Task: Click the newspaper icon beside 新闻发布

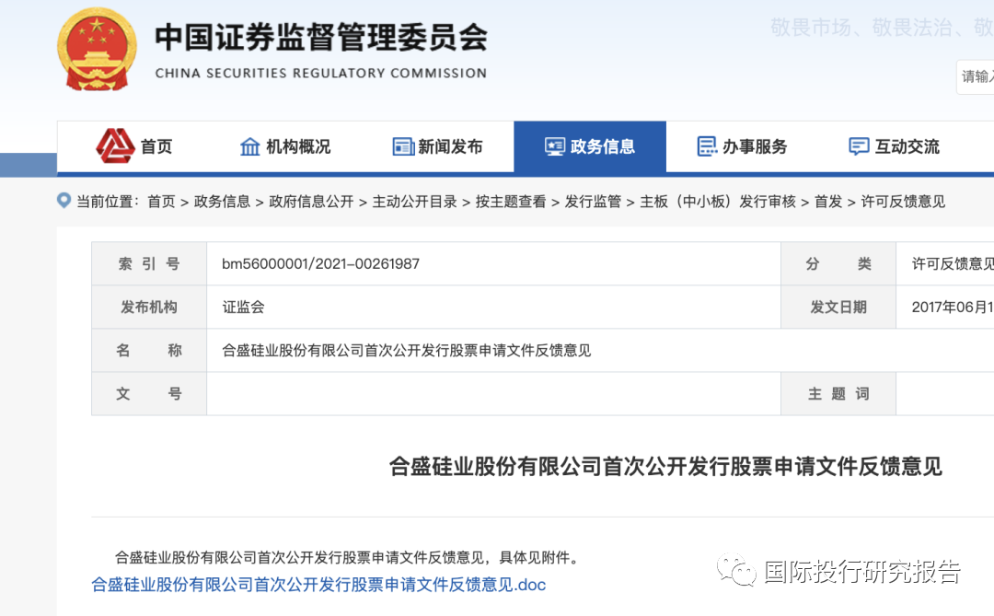Action: click(403, 146)
